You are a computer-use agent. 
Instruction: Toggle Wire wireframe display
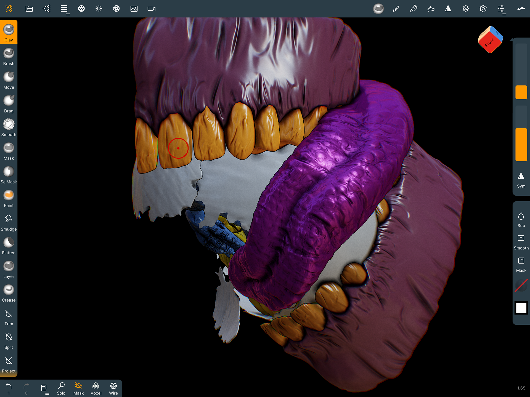pos(113,388)
